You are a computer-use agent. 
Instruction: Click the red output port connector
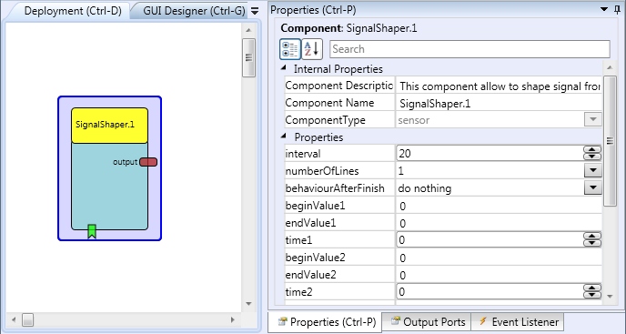(148, 162)
